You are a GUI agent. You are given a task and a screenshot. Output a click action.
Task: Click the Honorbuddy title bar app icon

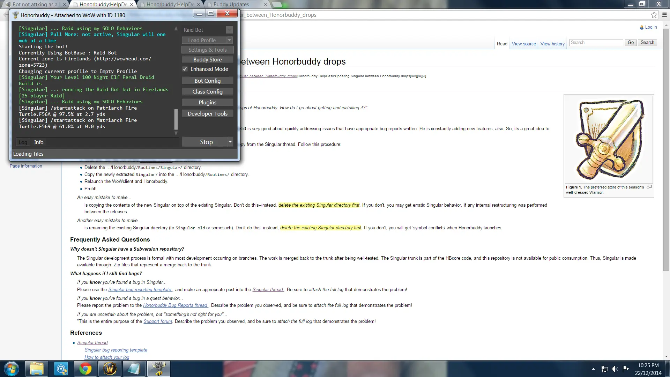[15, 15]
